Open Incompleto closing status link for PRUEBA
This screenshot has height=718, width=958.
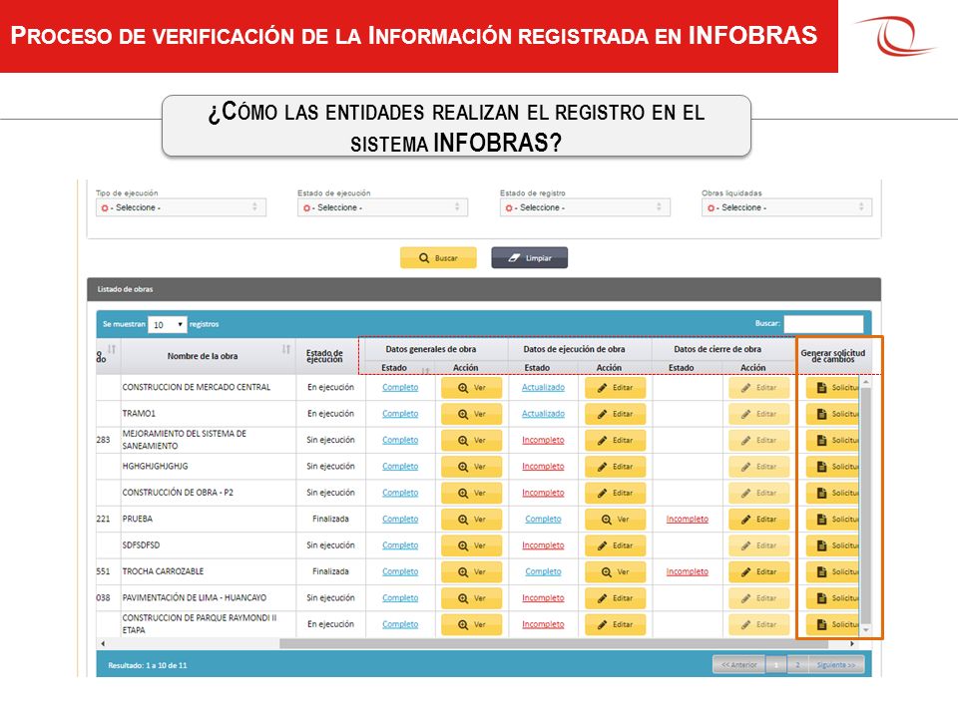688,519
